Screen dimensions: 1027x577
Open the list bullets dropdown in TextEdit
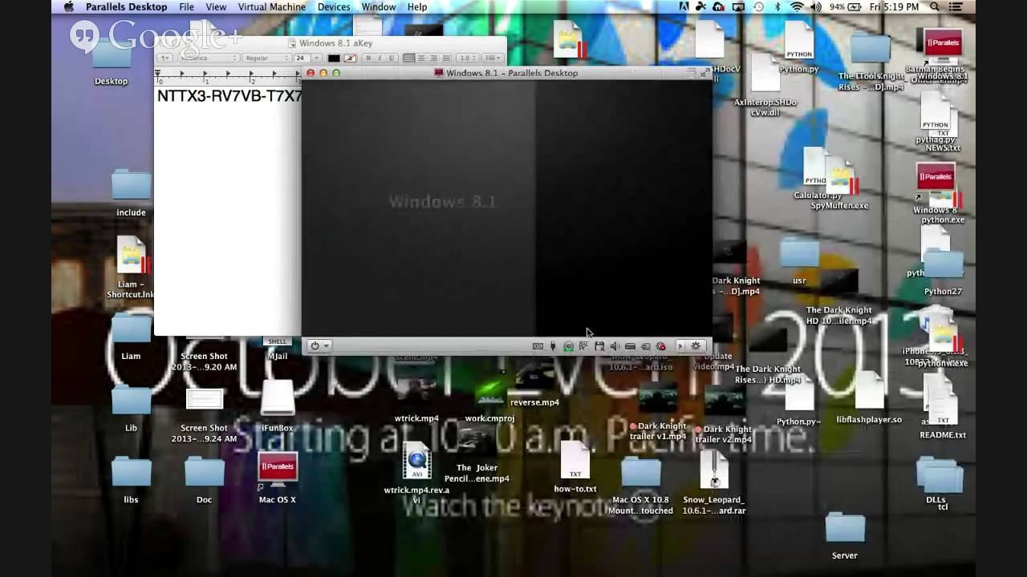pos(493,58)
